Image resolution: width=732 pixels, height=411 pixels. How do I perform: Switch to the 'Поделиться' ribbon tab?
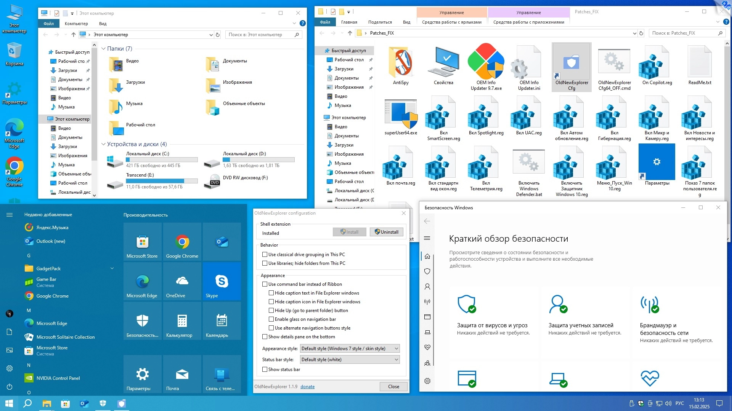[380, 22]
